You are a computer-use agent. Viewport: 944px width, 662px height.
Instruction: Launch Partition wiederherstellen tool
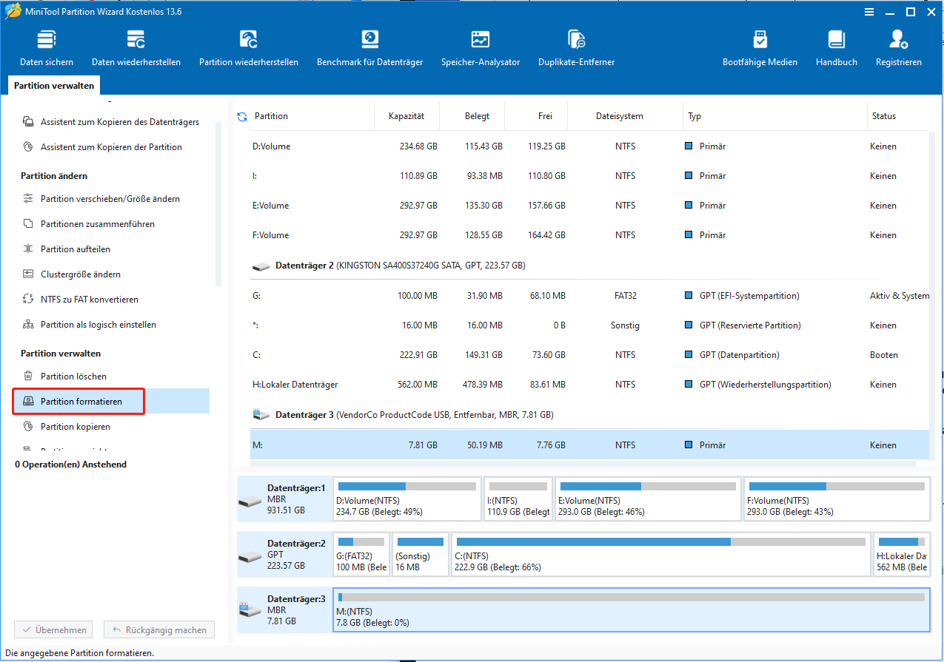(249, 49)
